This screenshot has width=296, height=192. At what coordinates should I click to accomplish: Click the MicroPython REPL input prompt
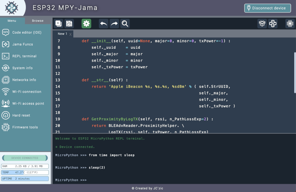click(x=148, y=180)
